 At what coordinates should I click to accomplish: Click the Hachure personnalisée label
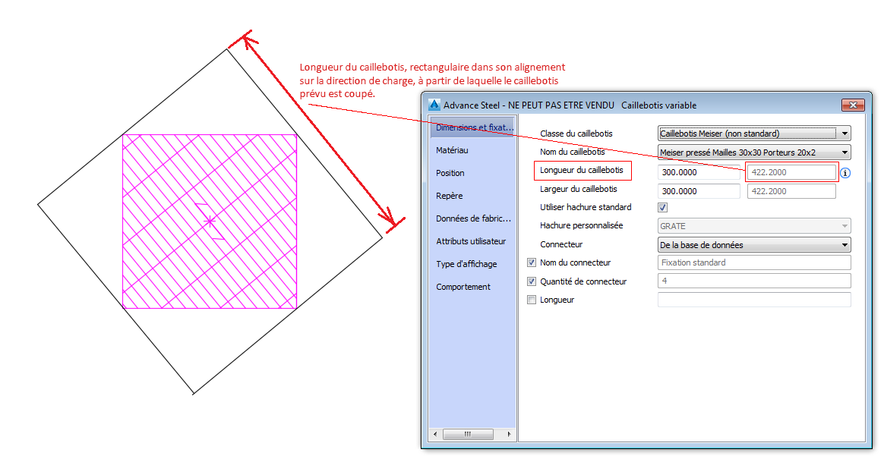point(581,225)
